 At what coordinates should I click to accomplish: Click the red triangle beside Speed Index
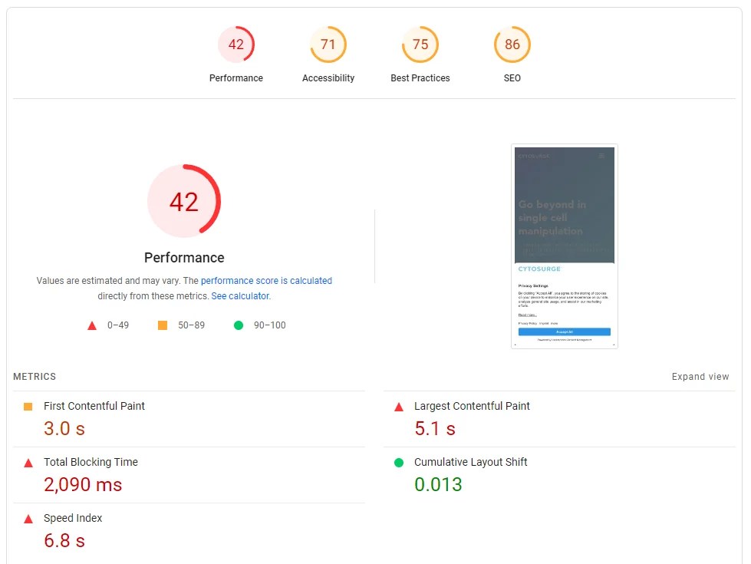coord(28,519)
